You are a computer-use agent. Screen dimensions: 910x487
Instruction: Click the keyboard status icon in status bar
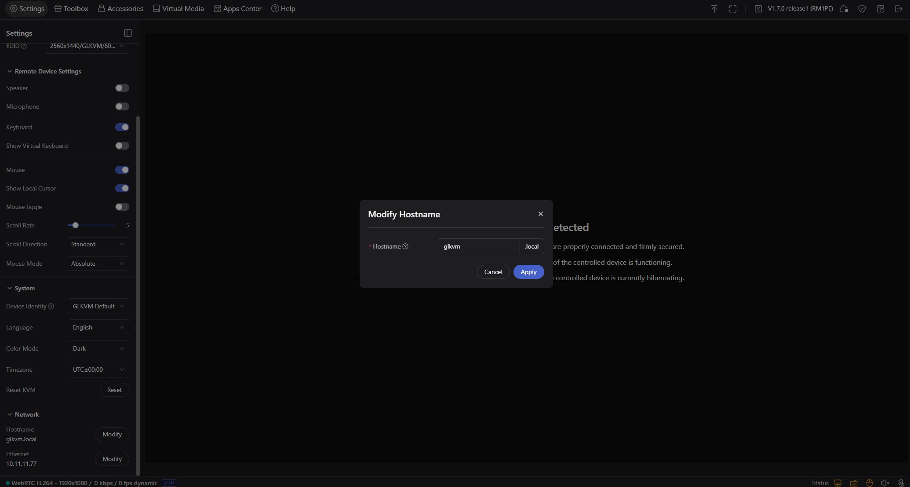(854, 483)
